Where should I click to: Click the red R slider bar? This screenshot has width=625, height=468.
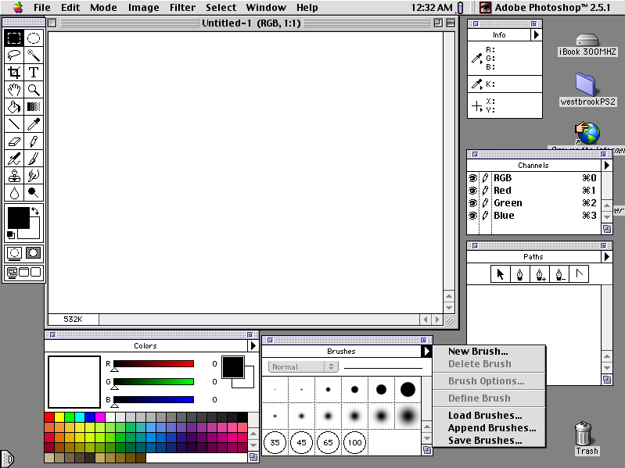coord(154,364)
